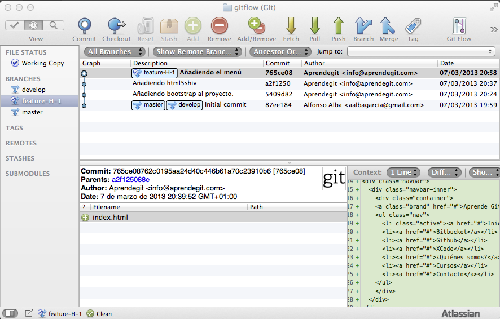The image size is (500, 319).
Task: Click the Pull toolbar icon
Action: point(314,26)
